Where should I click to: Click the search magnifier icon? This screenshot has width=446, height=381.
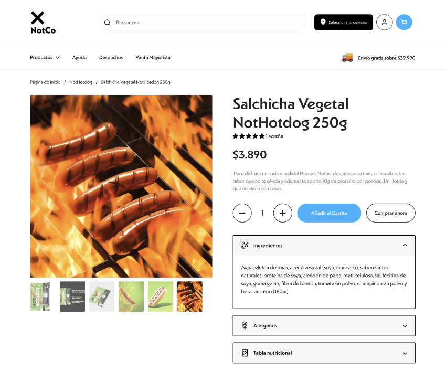[x=107, y=23]
